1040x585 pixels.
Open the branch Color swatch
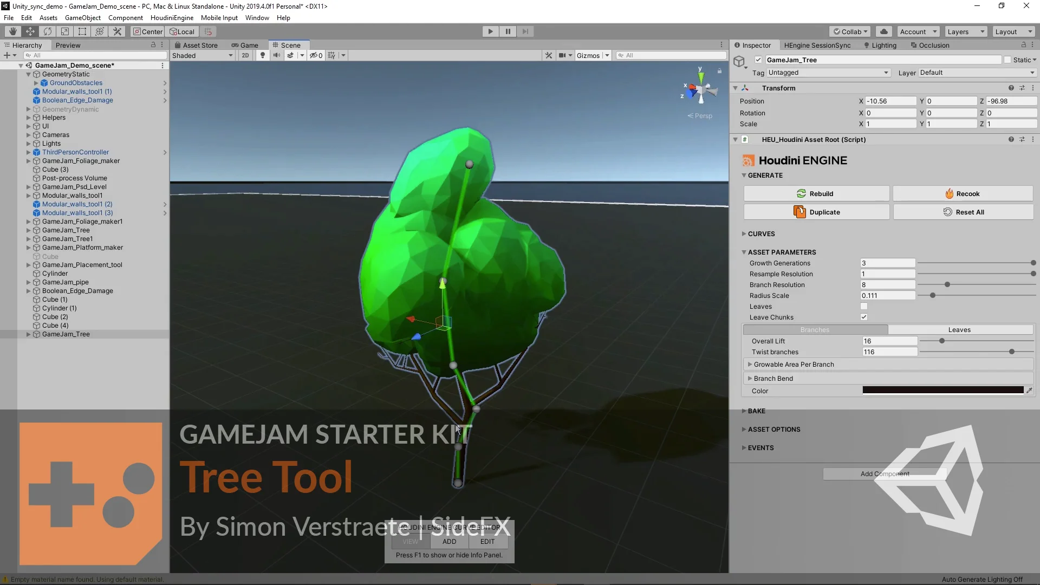tap(942, 390)
